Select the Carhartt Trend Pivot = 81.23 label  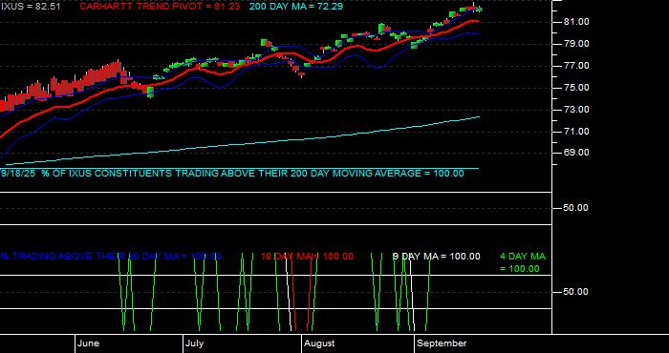point(160,7)
